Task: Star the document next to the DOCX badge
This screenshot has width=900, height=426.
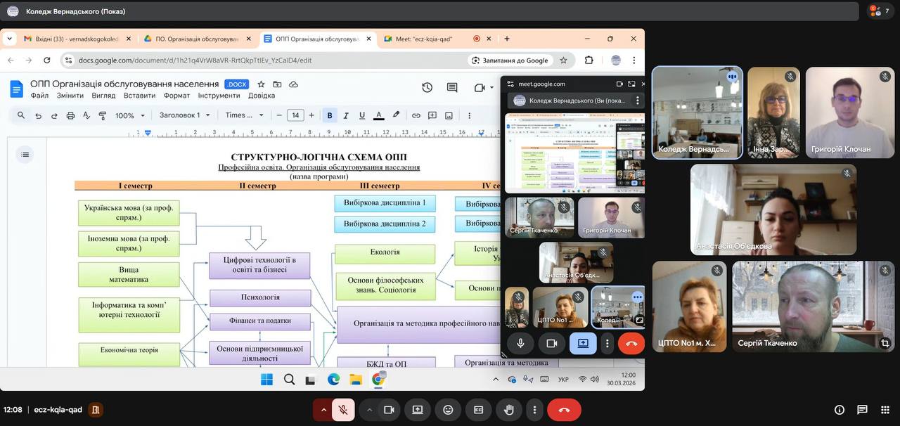Action: click(x=261, y=84)
